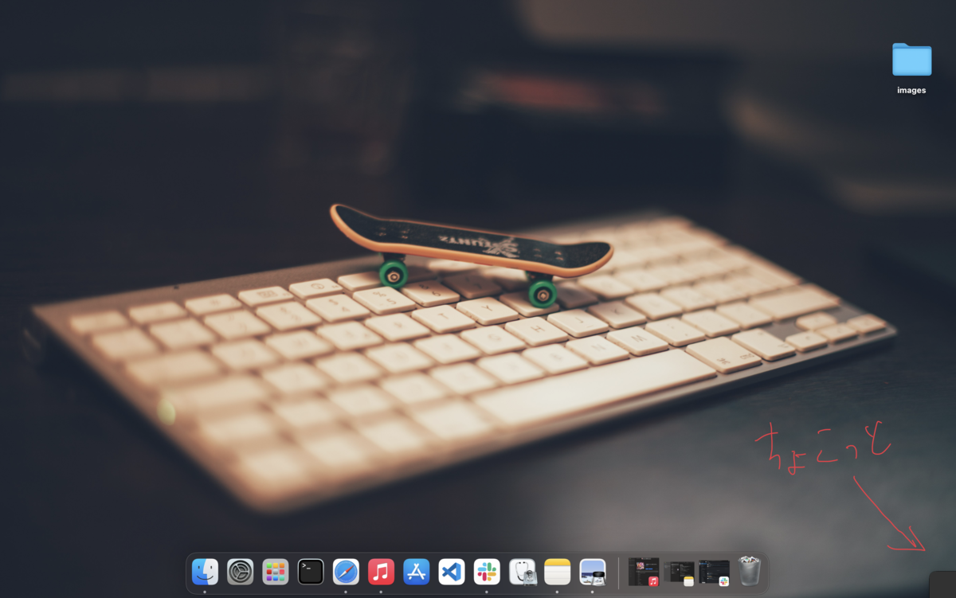
Task: Open the Trash in the Dock
Action: (x=750, y=571)
